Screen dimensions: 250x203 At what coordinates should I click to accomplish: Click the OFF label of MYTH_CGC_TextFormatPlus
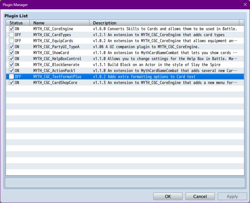18,77
